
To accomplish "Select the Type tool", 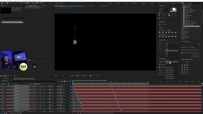I will pyautogui.click(x=30, y=3).
